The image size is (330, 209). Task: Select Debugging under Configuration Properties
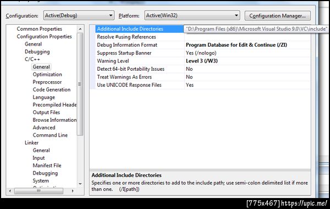[x=37, y=52]
